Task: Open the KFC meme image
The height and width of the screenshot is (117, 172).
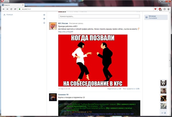Action: pyautogui.click(x=93, y=60)
